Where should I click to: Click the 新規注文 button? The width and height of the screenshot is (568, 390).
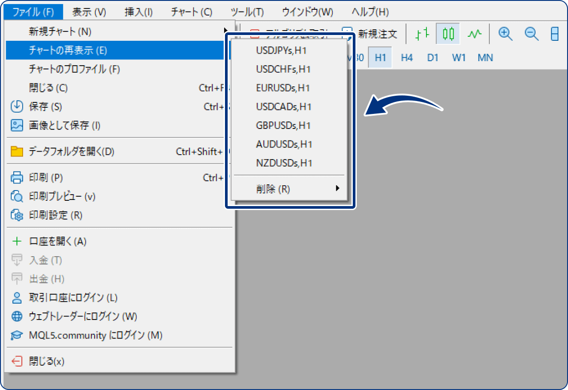click(x=377, y=34)
